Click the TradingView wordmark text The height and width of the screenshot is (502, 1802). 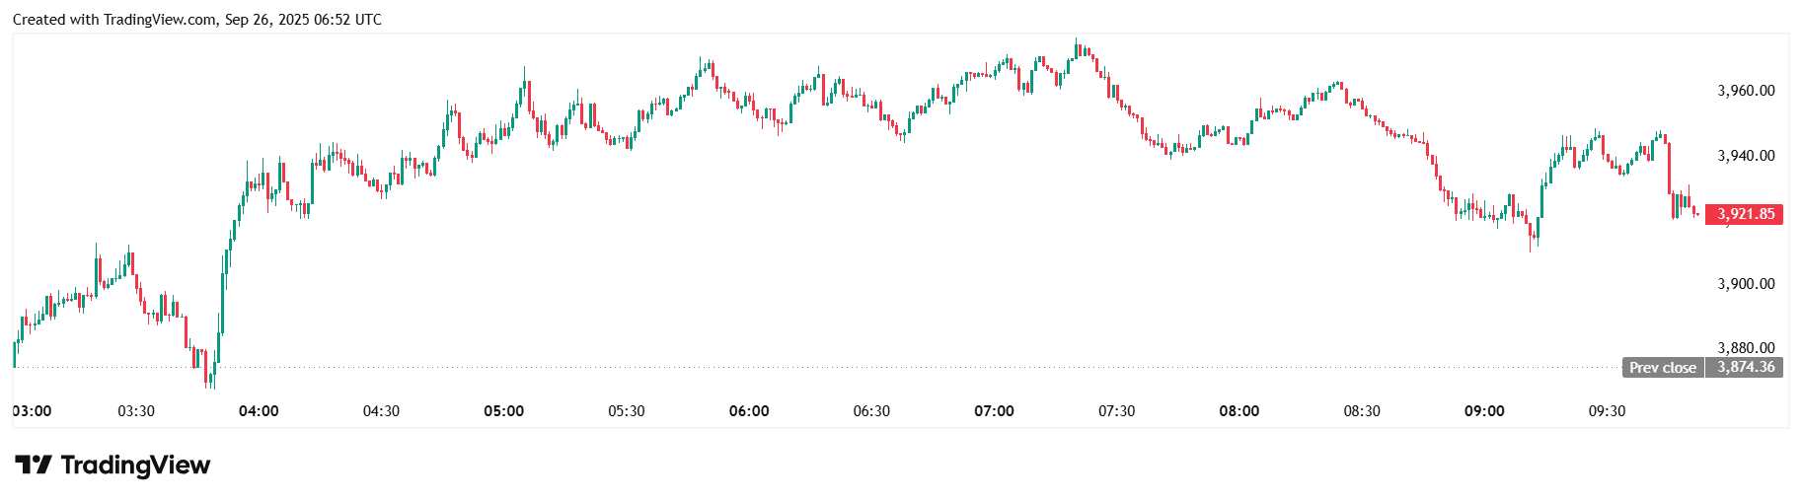pos(135,465)
